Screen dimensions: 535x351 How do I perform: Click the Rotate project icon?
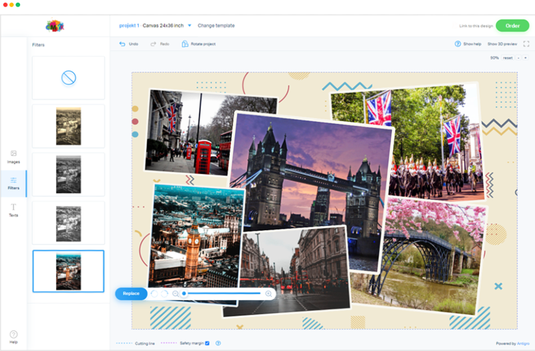tap(185, 44)
